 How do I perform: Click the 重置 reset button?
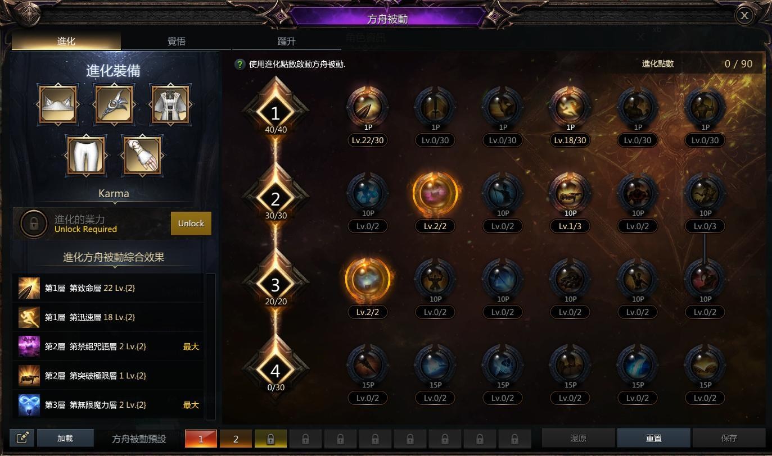pos(653,438)
